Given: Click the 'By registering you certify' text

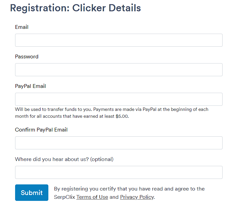Looking at the screenshot, I should pyautogui.click(x=129, y=193).
